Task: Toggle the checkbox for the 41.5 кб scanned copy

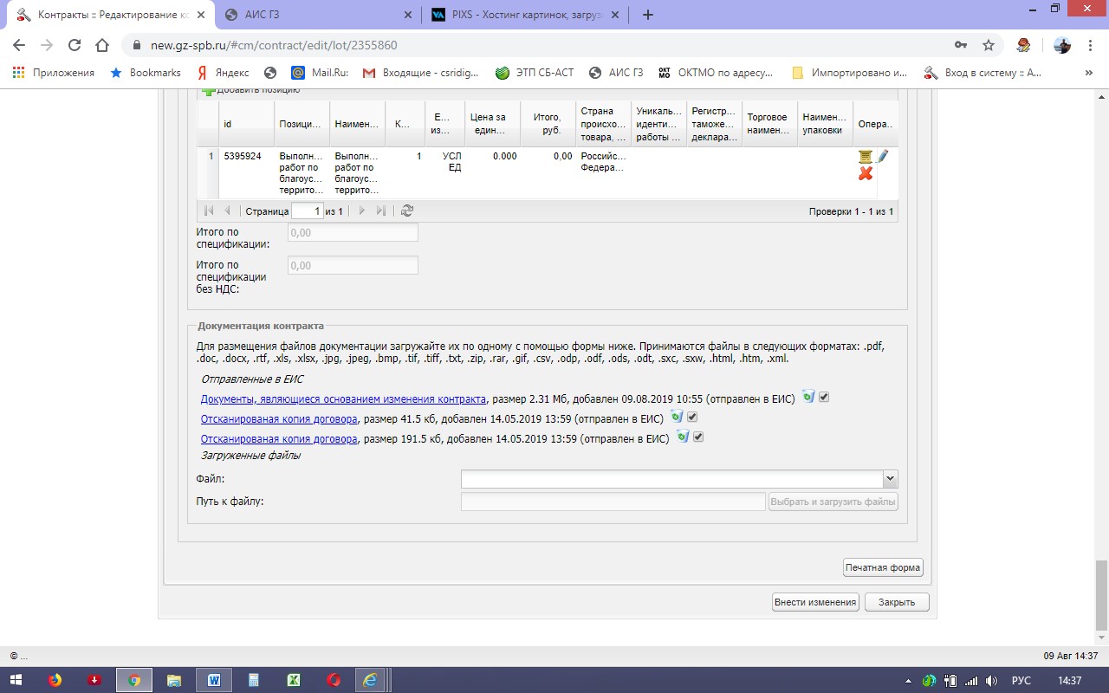Action: click(x=692, y=418)
